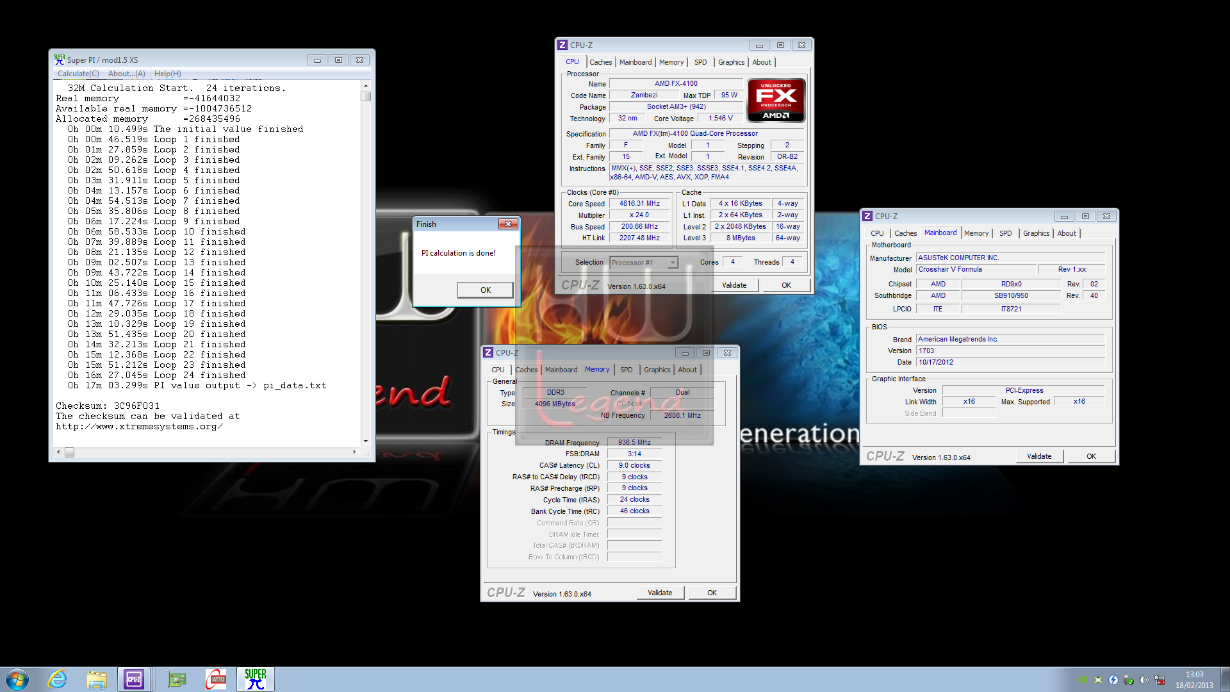This screenshot has width=1230, height=692.
Task: Open Windows Explorer folder icon in taskbar
Action: [97, 679]
